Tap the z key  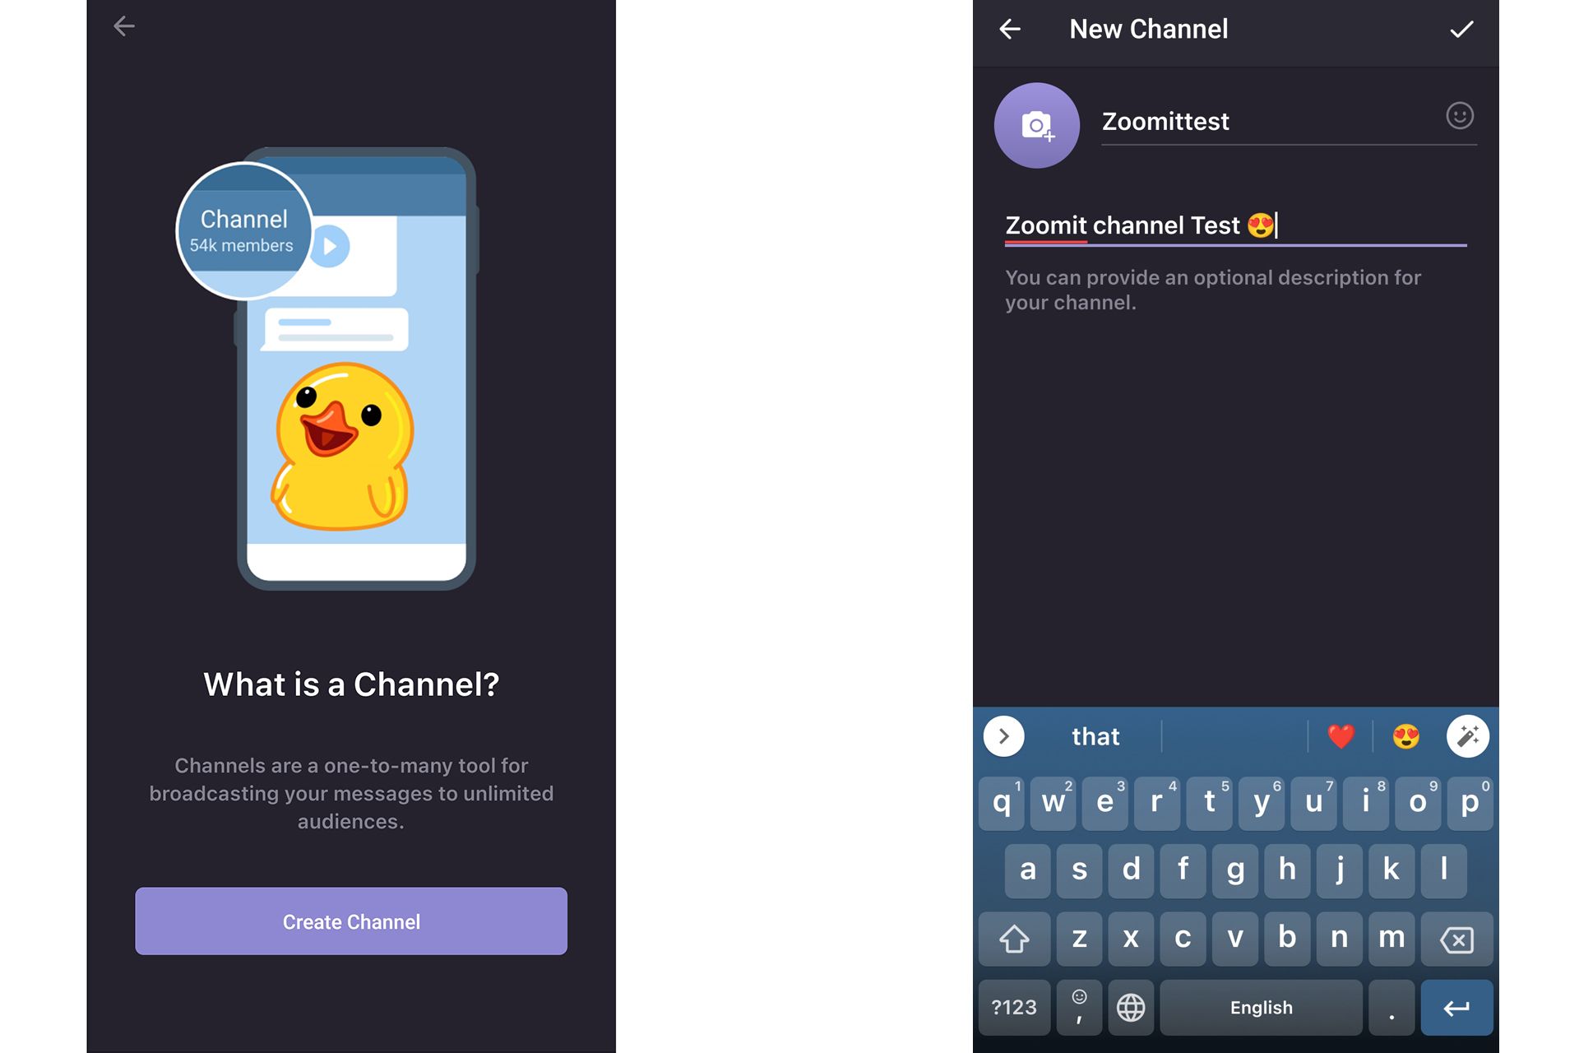[x=1080, y=939]
